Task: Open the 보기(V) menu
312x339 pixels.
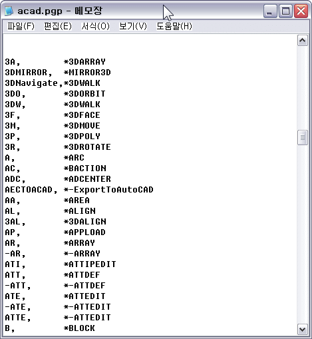Action: 133,26
